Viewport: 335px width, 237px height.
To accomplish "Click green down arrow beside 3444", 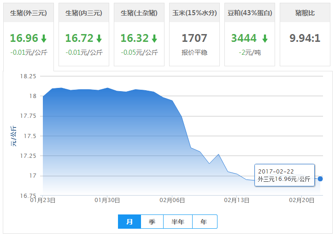I will pyautogui.click(x=264, y=39).
